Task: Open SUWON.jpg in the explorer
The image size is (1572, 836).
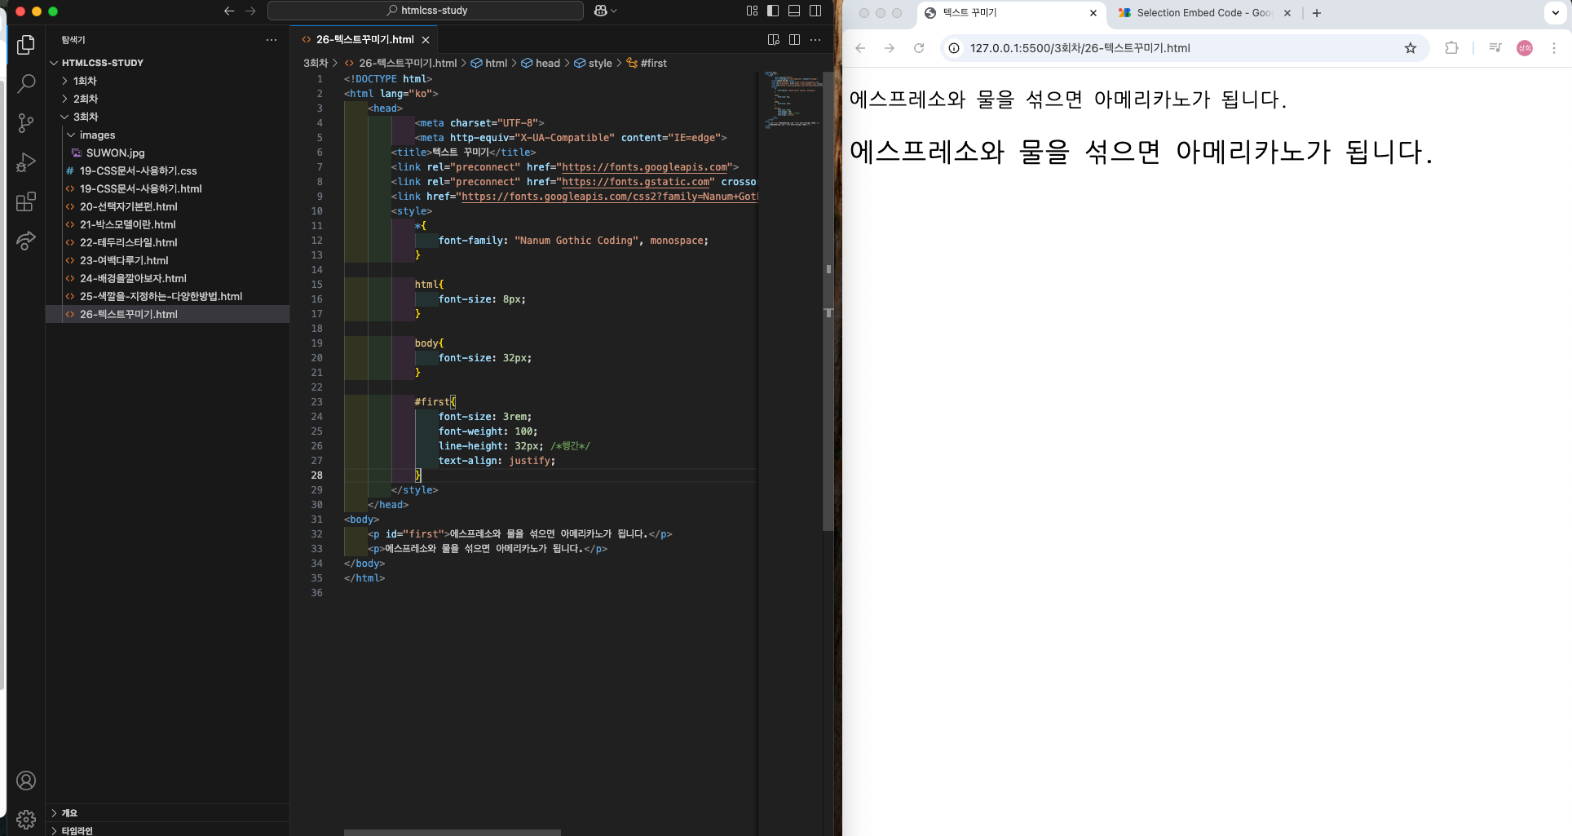Action: click(168, 153)
